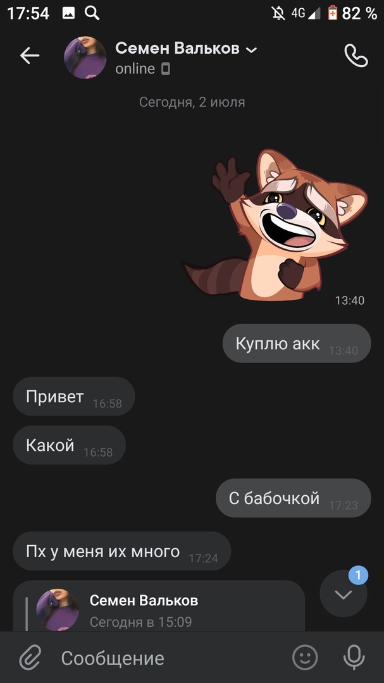Tap the back arrow icon
This screenshot has width=384, height=683.
(x=30, y=56)
